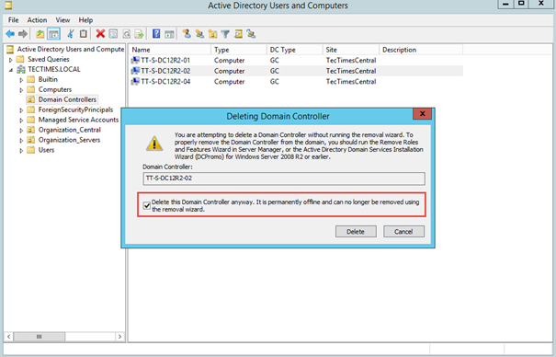The height and width of the screenshot is (357, 556).
Task: Select the TT-S-DC12R2-01 row name
Action: coord(165,61)
